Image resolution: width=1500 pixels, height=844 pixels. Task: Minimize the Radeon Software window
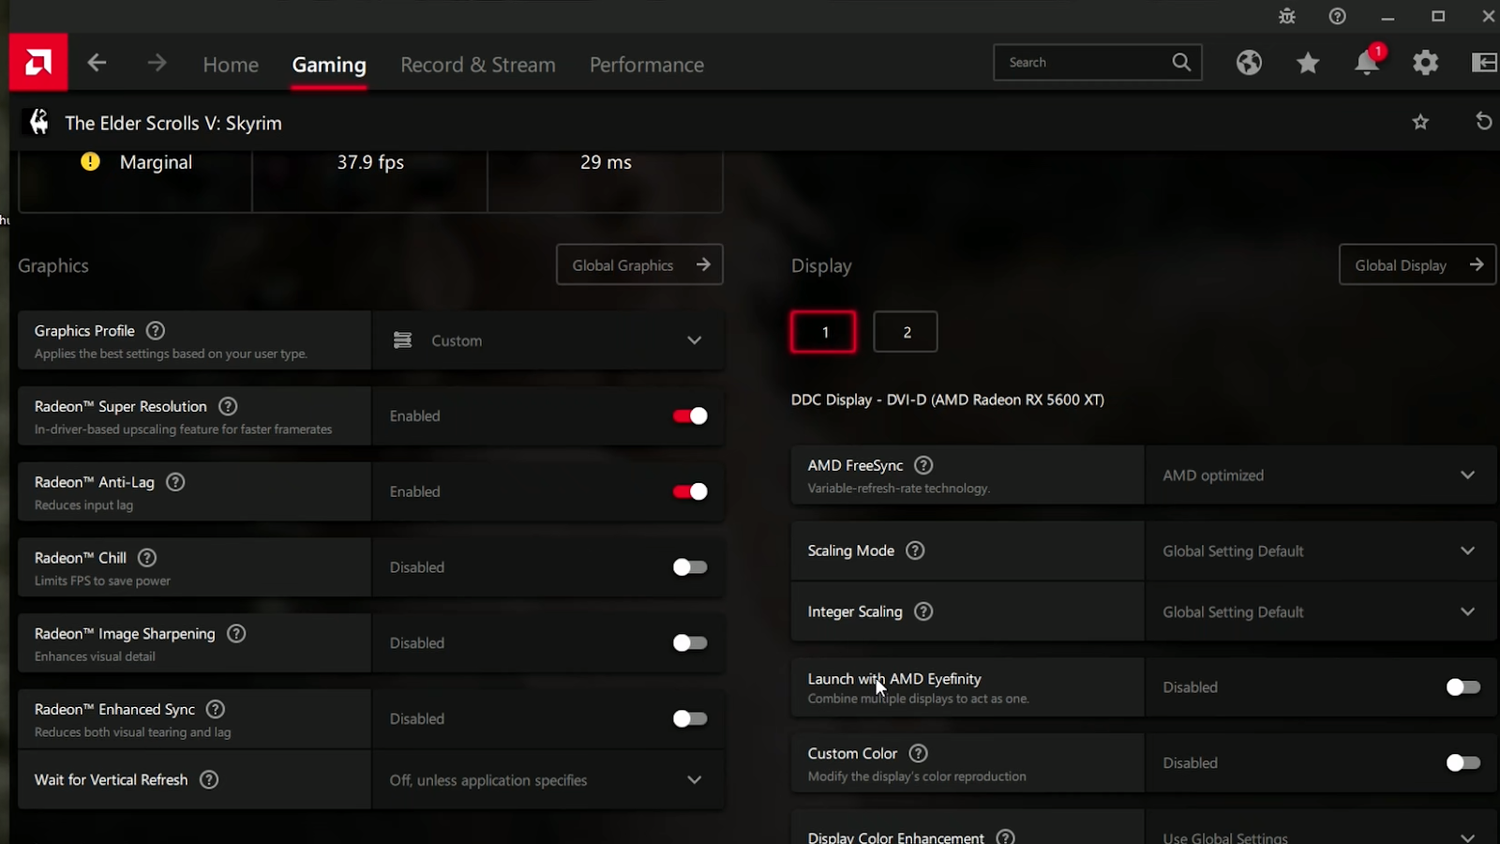click(x=1388, y=17)
